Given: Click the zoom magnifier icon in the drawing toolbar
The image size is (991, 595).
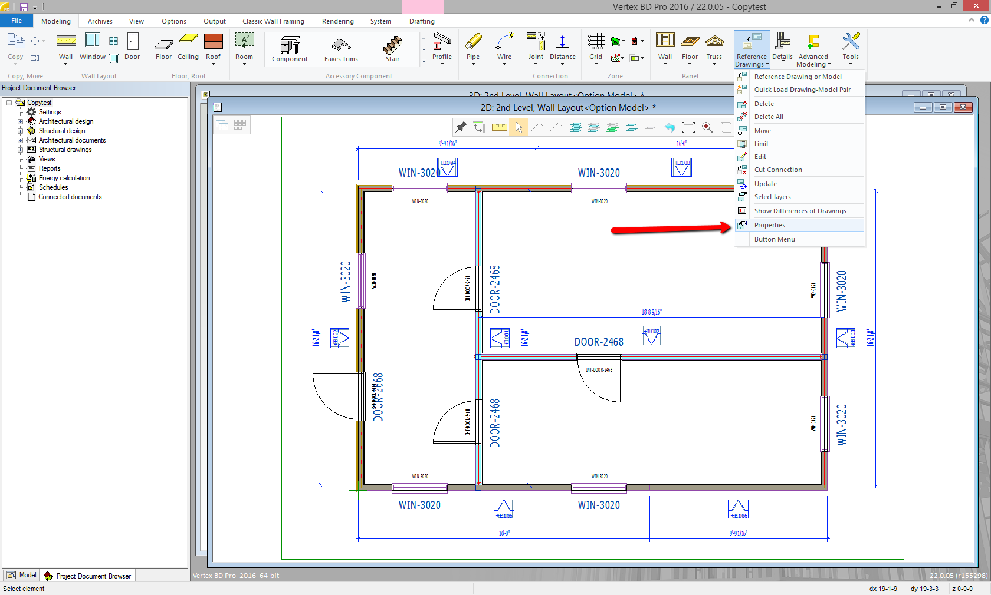Looking at the screenshot, I should pyautogui.click(x=707, y=127).
